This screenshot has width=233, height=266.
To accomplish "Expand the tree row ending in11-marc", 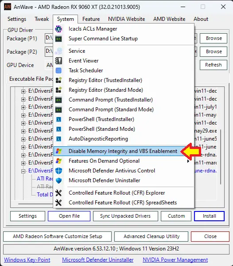I will coord(23,163).
